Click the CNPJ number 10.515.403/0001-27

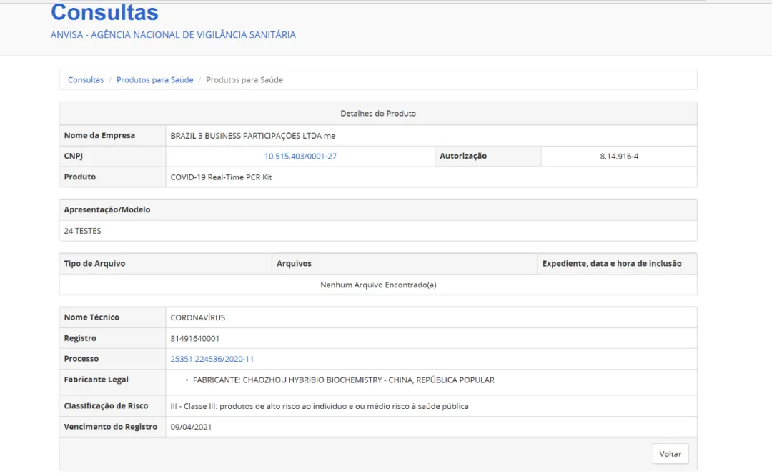tap(300, 157)
